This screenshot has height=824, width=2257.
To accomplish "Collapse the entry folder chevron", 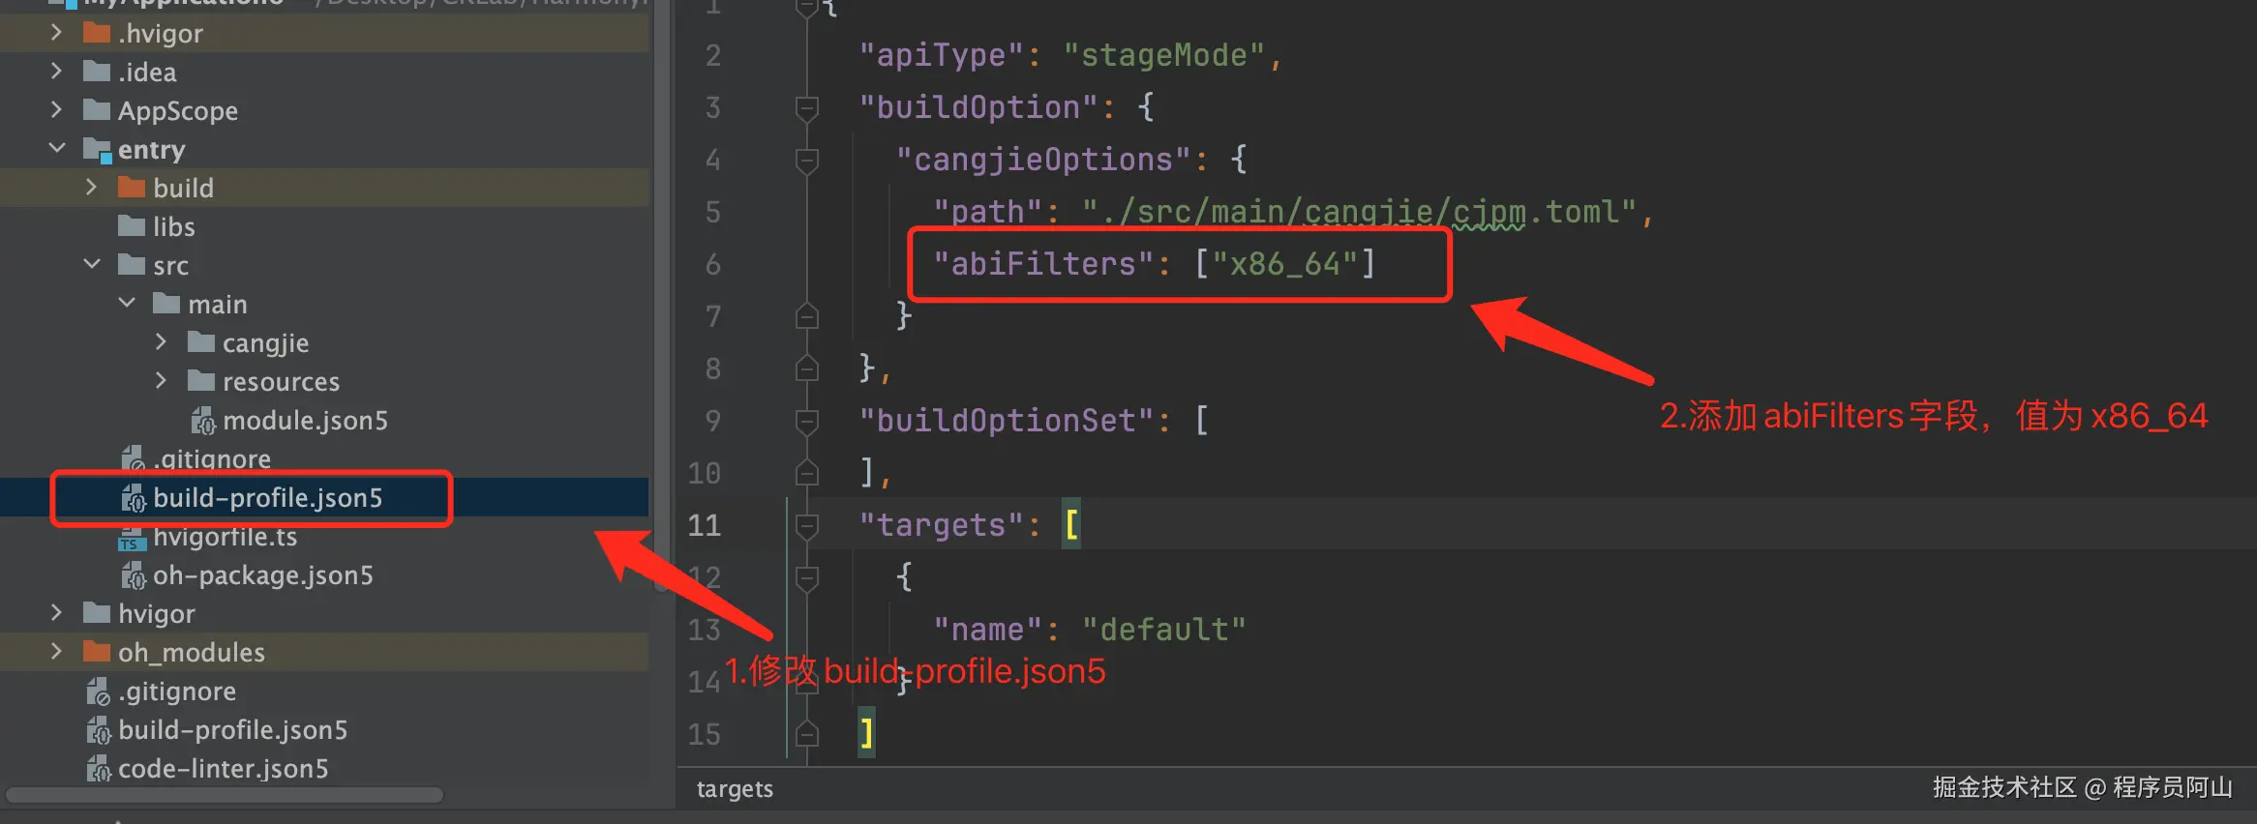I will pyautogui.click(x=57, y=149).
